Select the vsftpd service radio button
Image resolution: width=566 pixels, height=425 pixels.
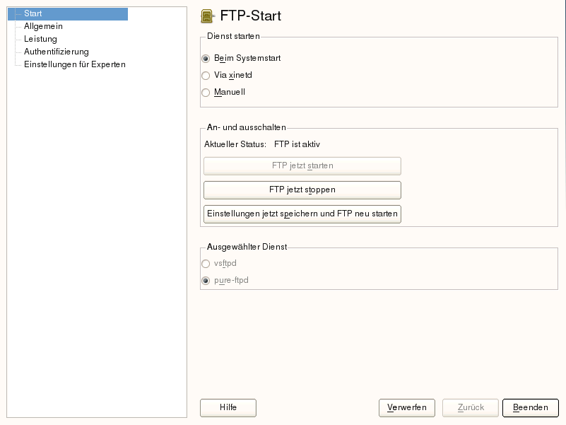[x=206, y=263]
